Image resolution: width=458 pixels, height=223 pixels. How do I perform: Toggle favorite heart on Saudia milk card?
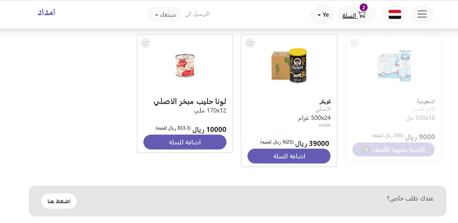[x=354, y=43]
